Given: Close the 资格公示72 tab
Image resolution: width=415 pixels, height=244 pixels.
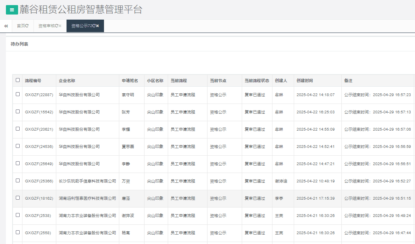Looking at the screenshot, I should click(x=98, y=26).
